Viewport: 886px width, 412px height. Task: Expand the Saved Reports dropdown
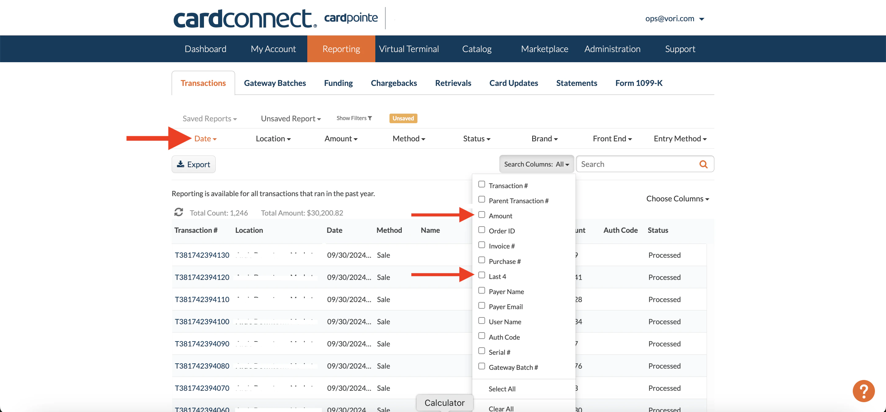[x=210, y=119]
